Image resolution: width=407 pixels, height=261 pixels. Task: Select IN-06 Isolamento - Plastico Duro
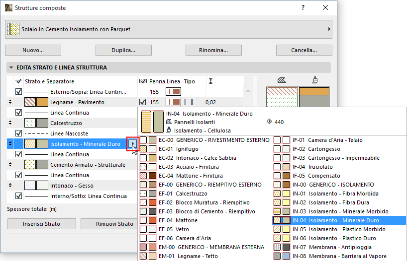click(x=339, y=239)
